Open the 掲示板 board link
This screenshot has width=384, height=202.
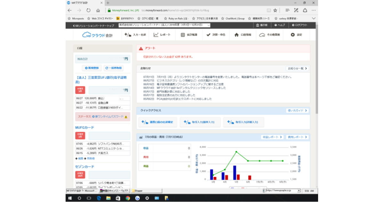262,25
